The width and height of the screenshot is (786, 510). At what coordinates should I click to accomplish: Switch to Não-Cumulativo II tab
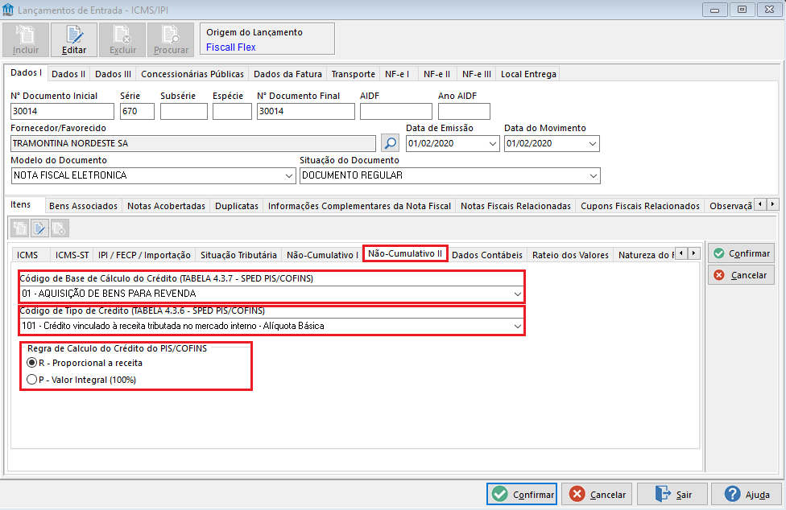[405, 253]
